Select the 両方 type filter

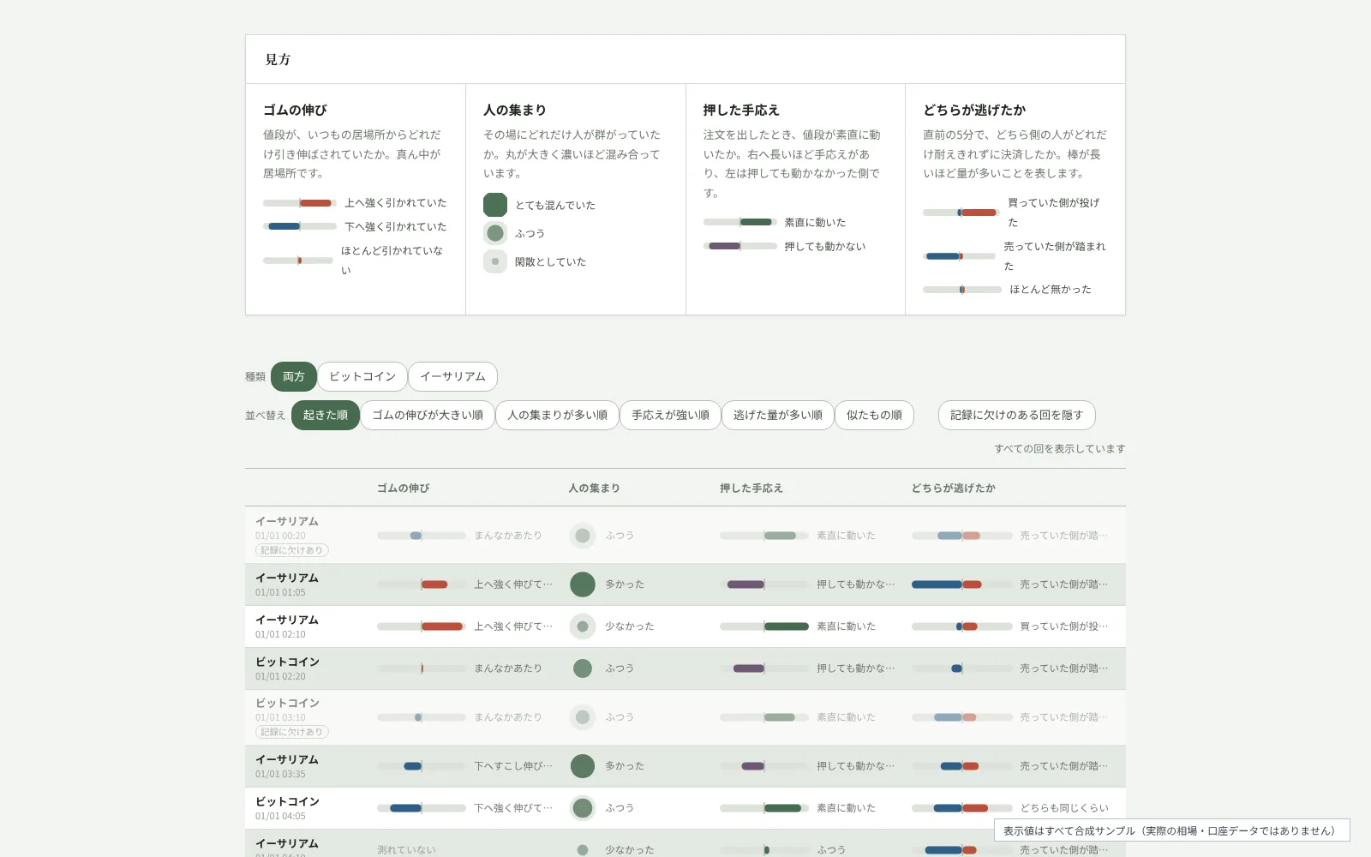[x=294, y=376]
